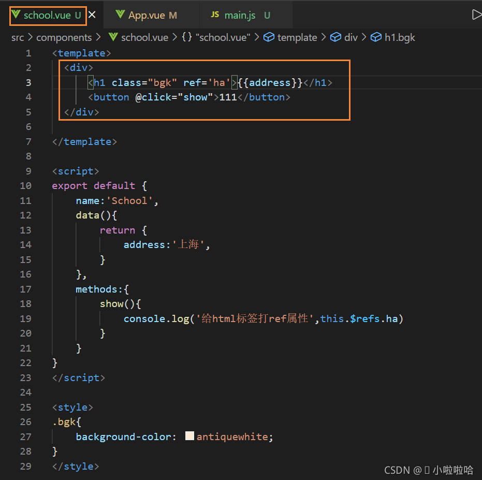The image size is (482, 480).
Task: Click 'console.log' on line 19
Action: [x=156, y=319]
